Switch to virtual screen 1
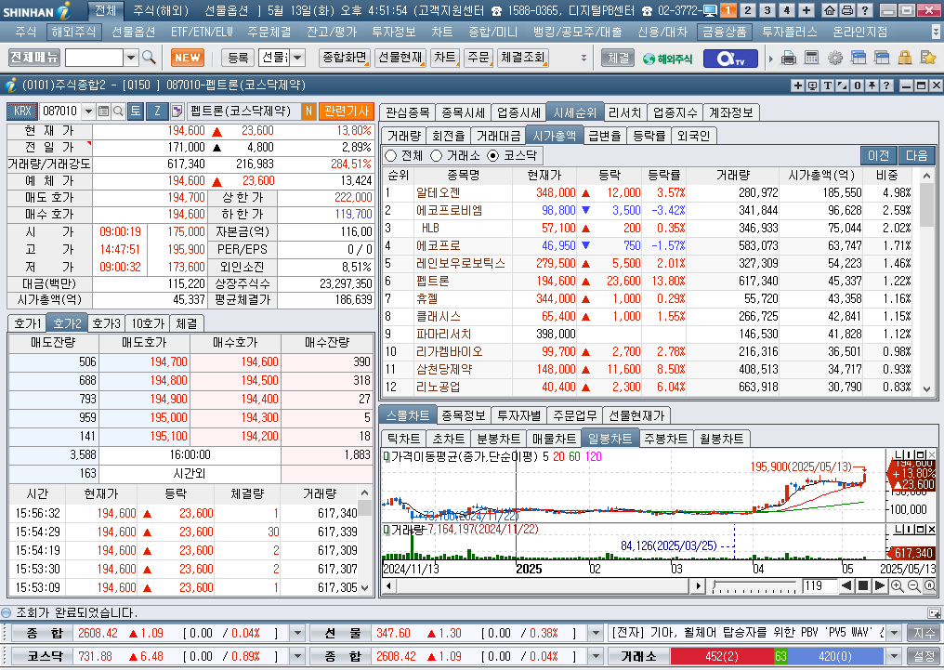This screenshot has width=944, height=670. (728, 10)
